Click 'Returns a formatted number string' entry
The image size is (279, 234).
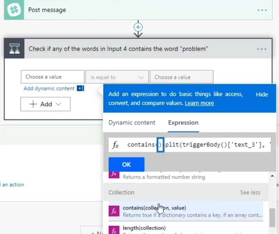[x=164, y=177]
